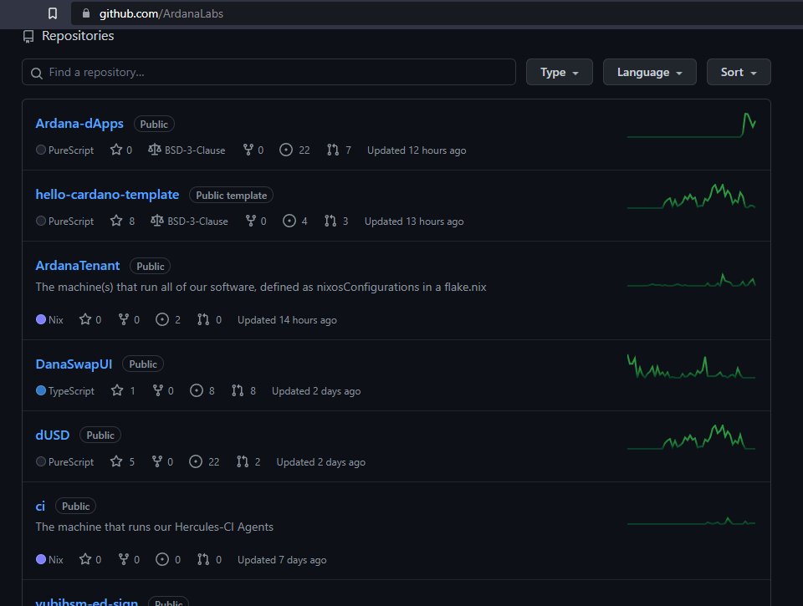Click TypeScript language label for DanaSwapUI
Screen dimensions: 803x606
coord(71,391)
